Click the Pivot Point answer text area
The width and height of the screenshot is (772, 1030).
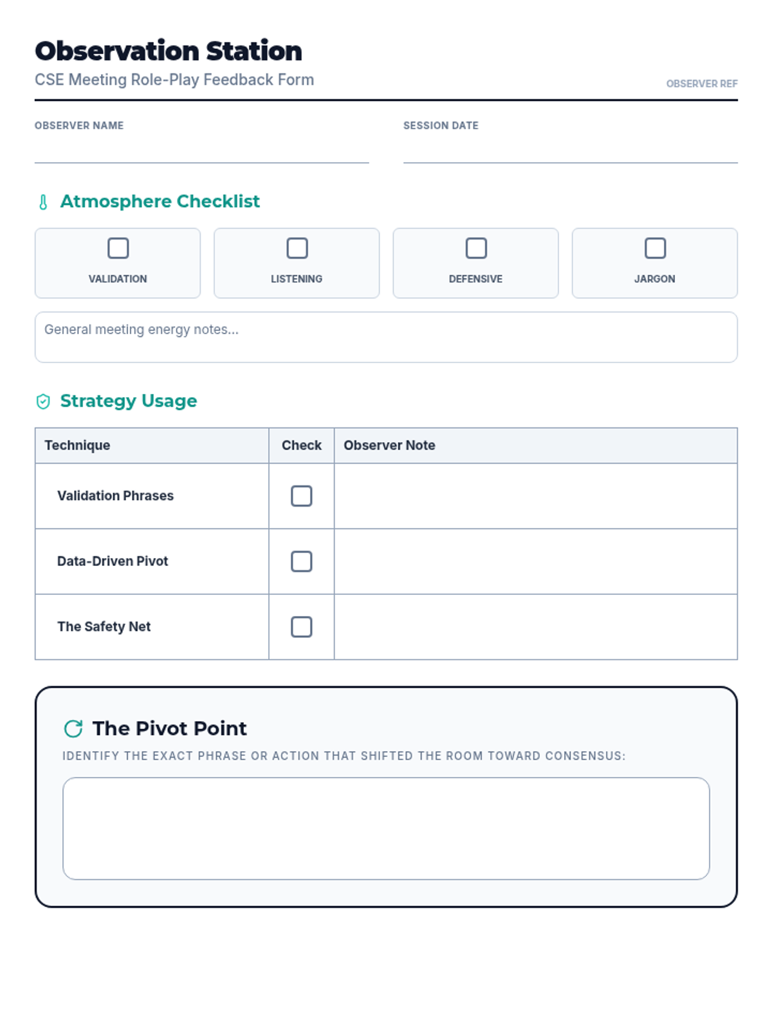point(386,828)
